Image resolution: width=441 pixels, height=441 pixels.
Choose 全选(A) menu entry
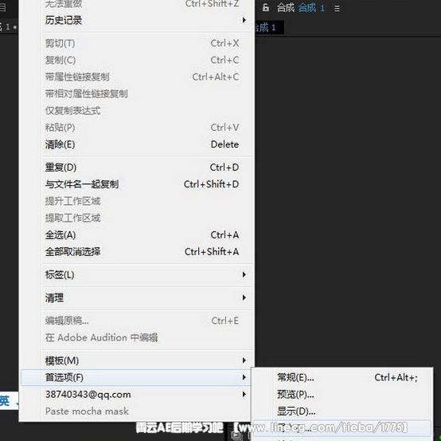137,235
